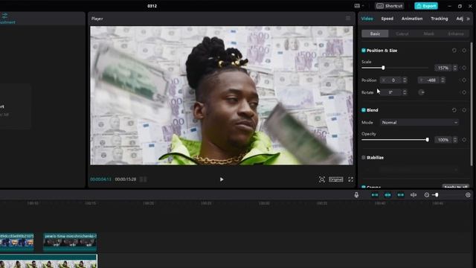Switch to the Speed tab
476x268 pixels.
[387, 19]
